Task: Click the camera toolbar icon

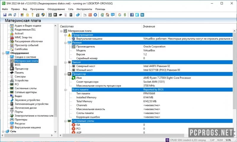Action: coord(38,15)
